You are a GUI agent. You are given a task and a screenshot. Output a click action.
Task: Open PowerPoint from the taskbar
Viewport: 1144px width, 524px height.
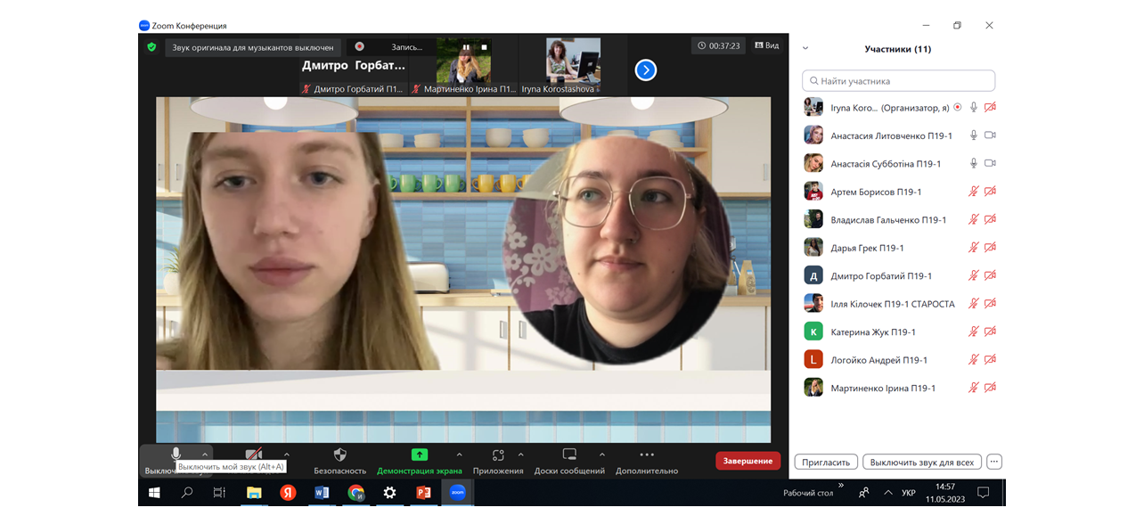pyautogui.click(x=423, y=492)
